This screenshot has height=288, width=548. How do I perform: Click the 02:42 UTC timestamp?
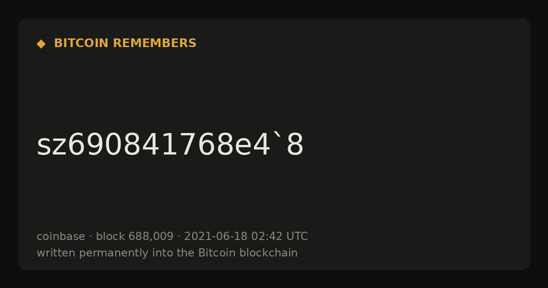pyautogui.click(x=279, y=236)
